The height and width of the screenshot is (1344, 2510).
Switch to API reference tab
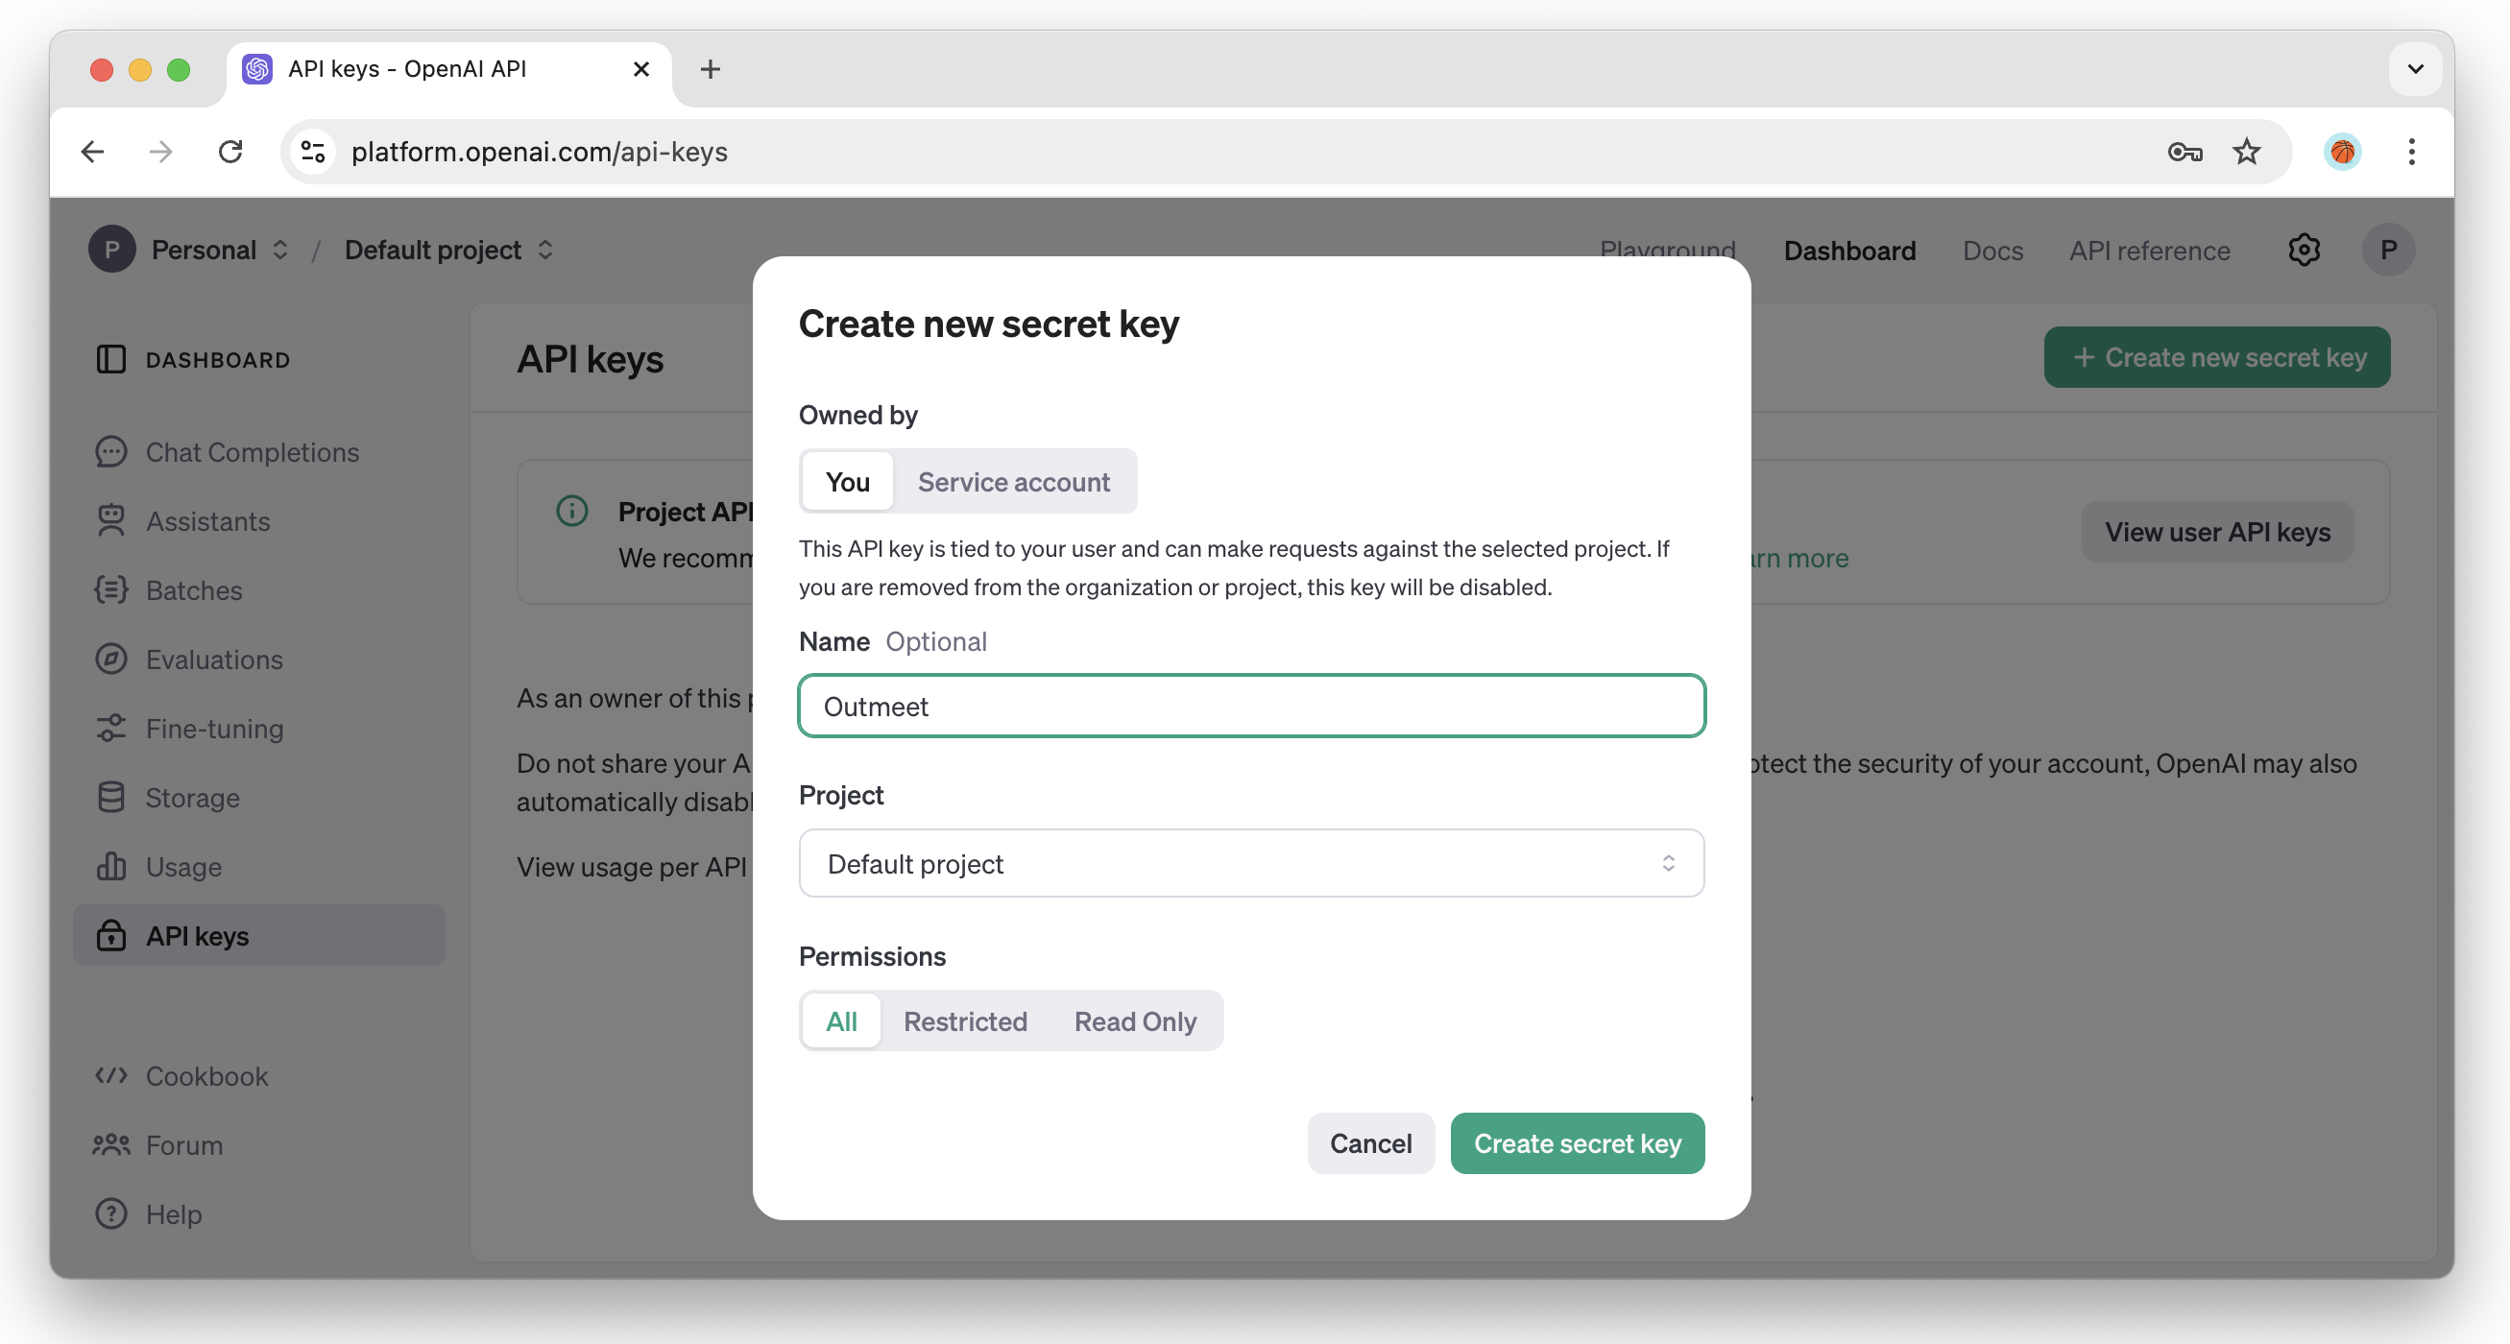tap(2150, 249)
